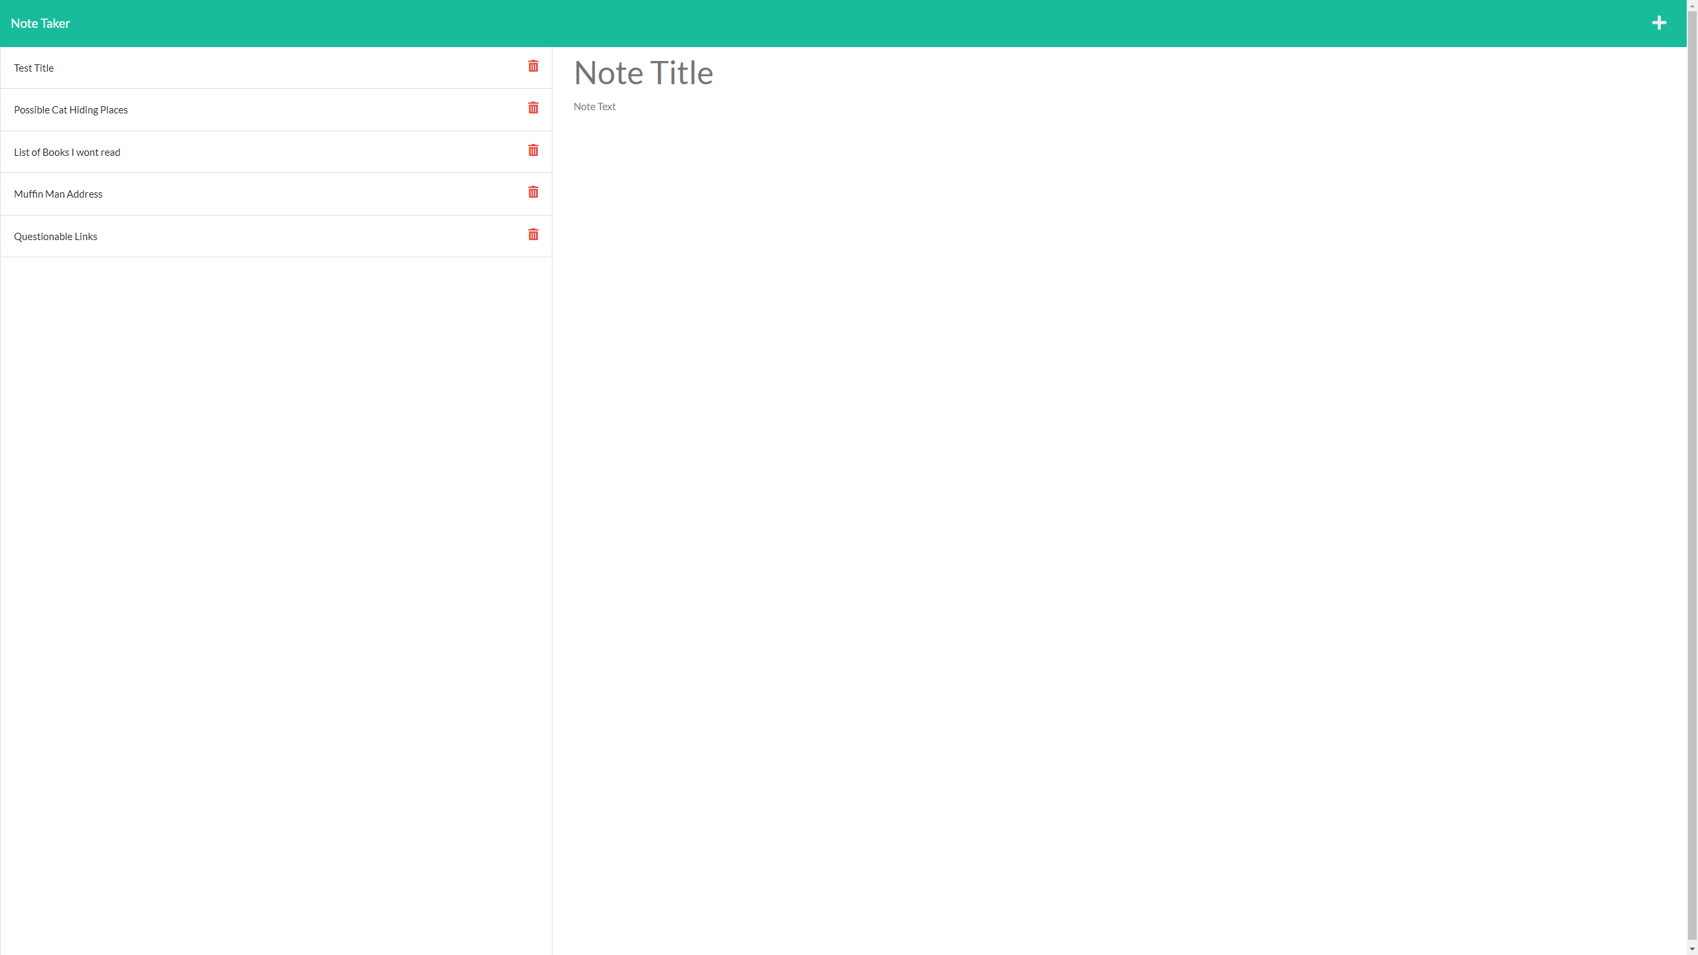Delete the Test Title note via trash icon

[x=533, y=66]
